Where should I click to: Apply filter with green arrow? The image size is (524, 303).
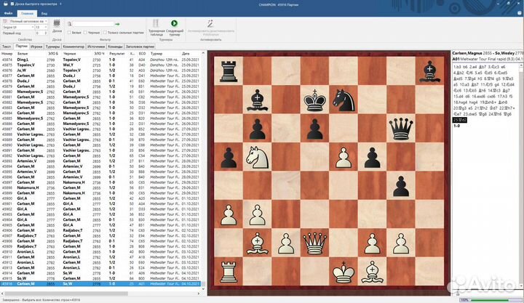[117, 24]
